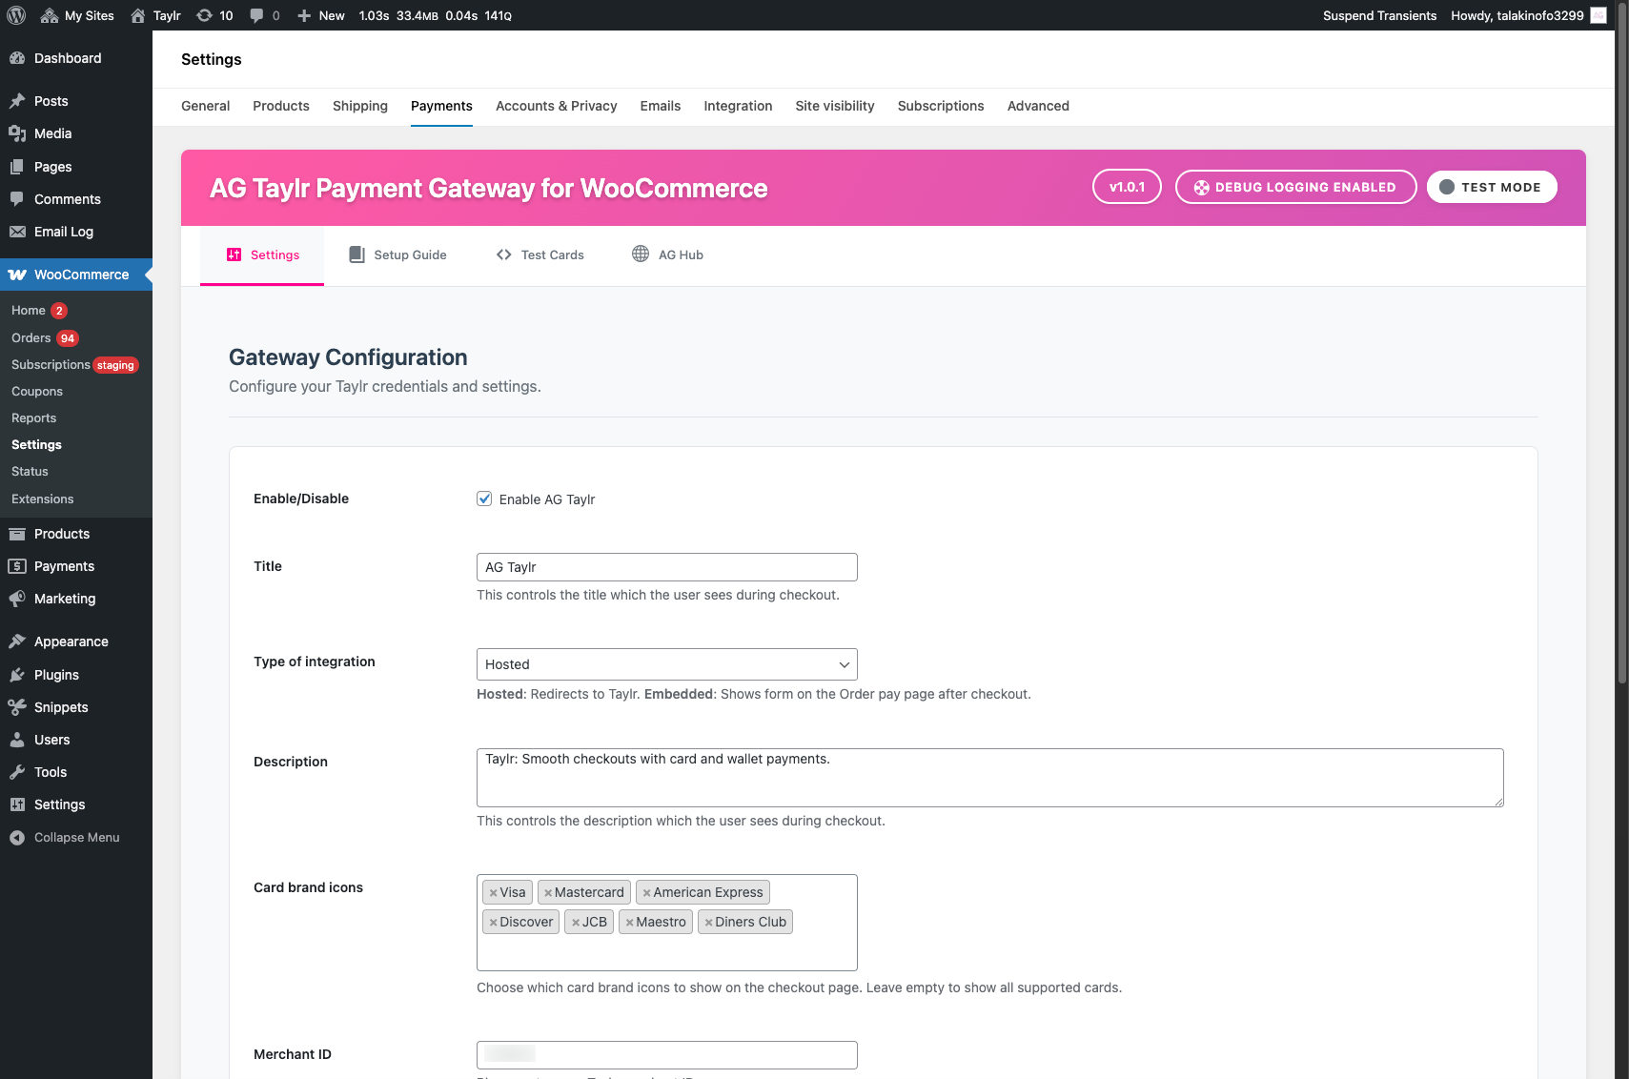Screen dimensions: 1629x1079
Task: Click the v1.0.1 version badge
Action: [x=1127, y=187]
